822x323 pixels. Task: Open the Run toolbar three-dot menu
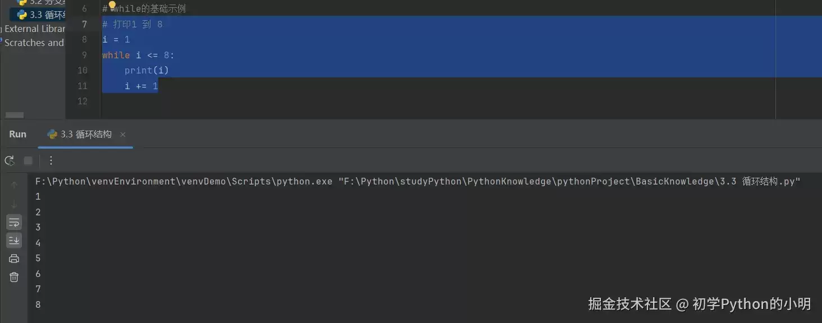pos(51,161)
